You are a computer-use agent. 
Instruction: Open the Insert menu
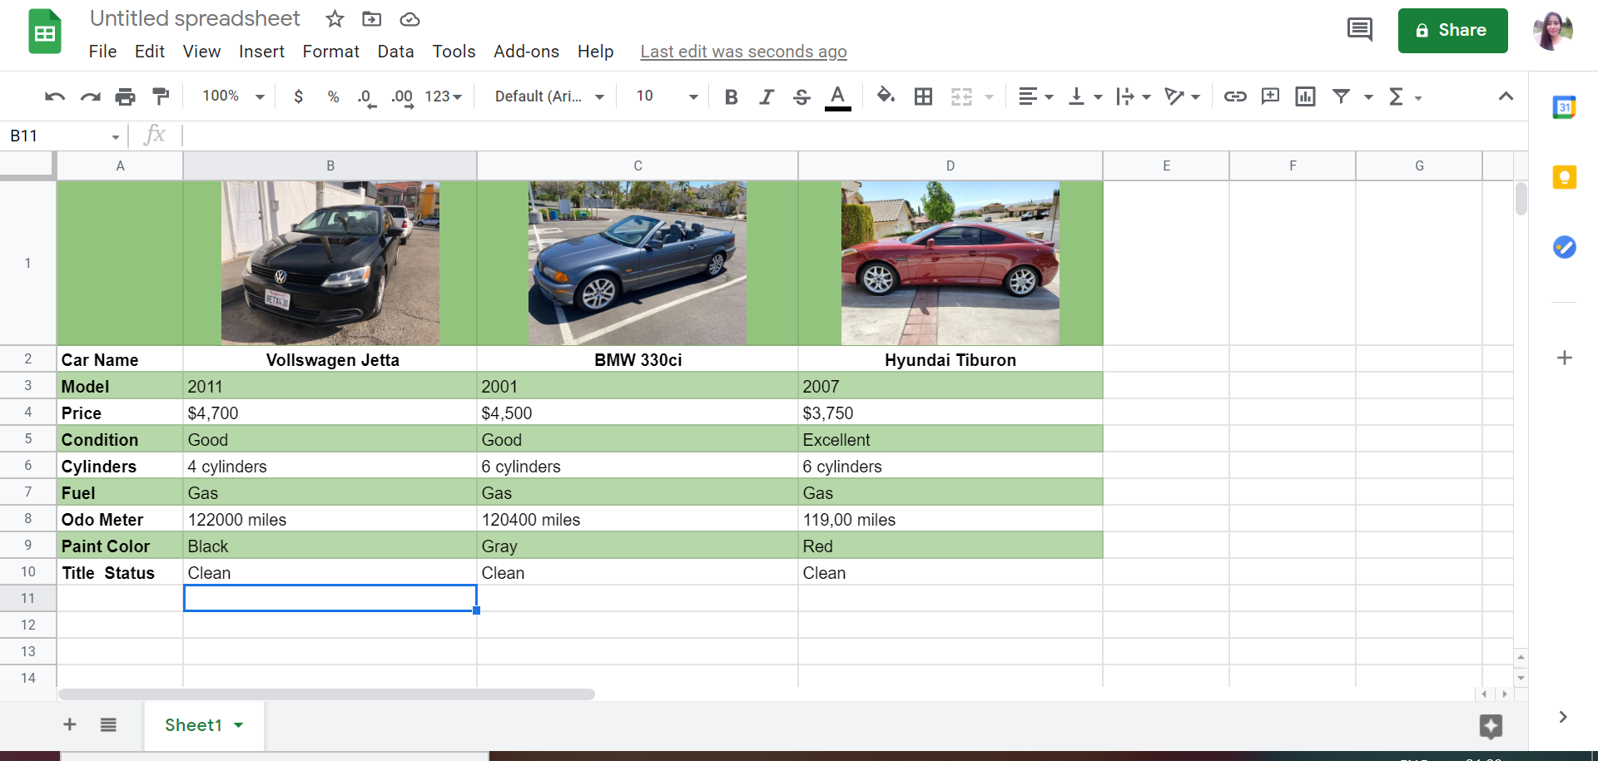[261, 52]
